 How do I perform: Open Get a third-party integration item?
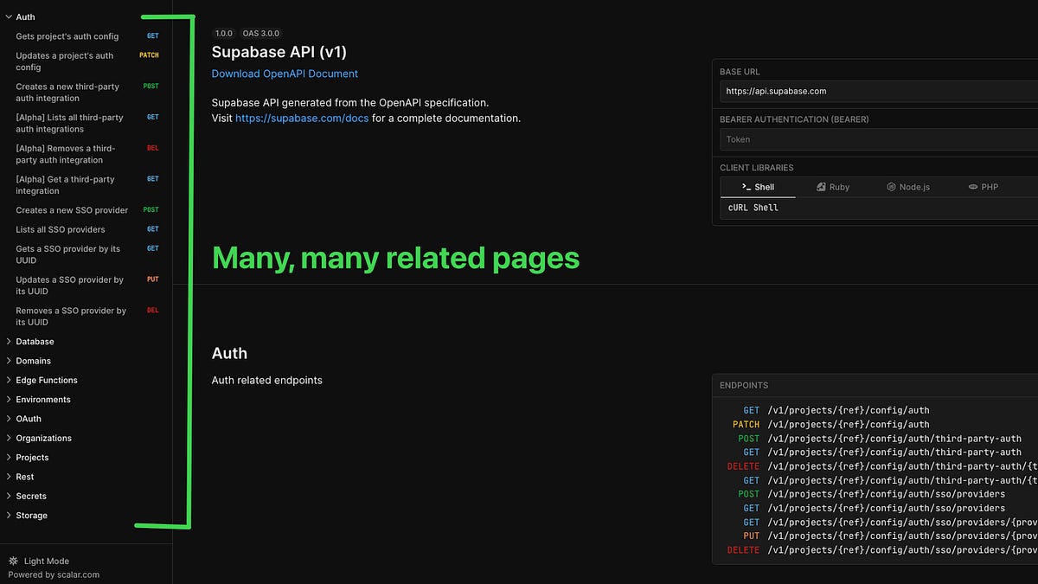tap(65, 185)
